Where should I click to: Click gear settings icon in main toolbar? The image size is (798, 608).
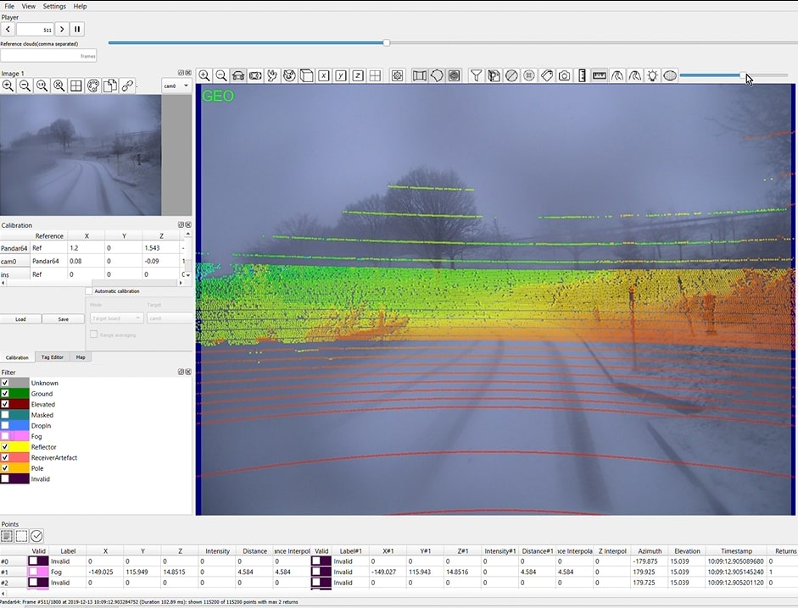tap(398, 75)
